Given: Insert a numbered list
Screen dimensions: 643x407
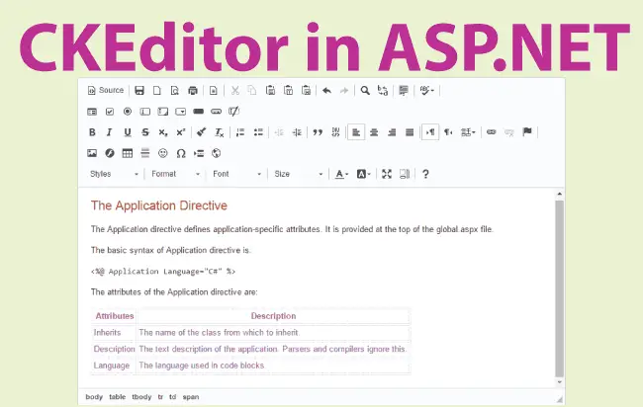Looking at the screenshot, I should tap(240, 132).
